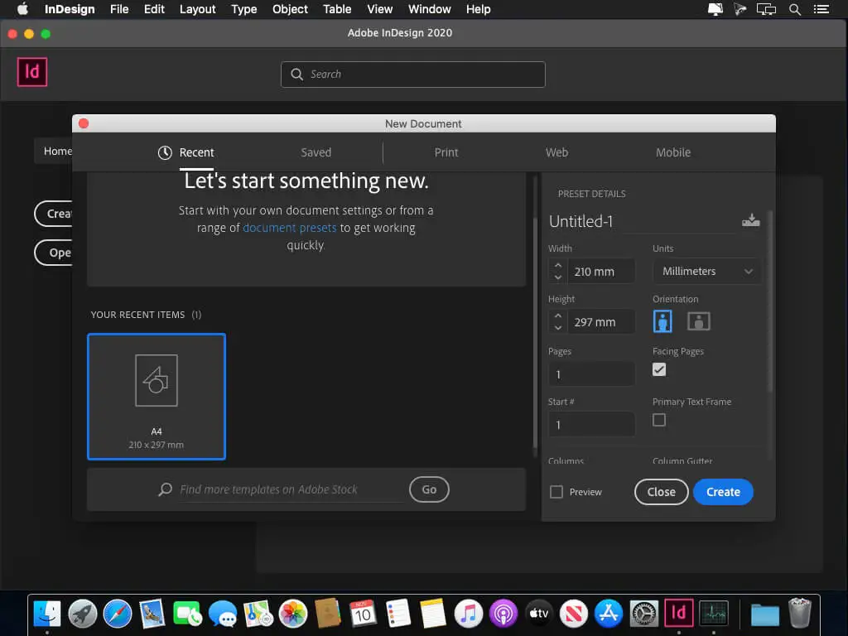Uncheck the Facing Pages checkbox
This screenshot has width=848, height=636.
(659, 369)
